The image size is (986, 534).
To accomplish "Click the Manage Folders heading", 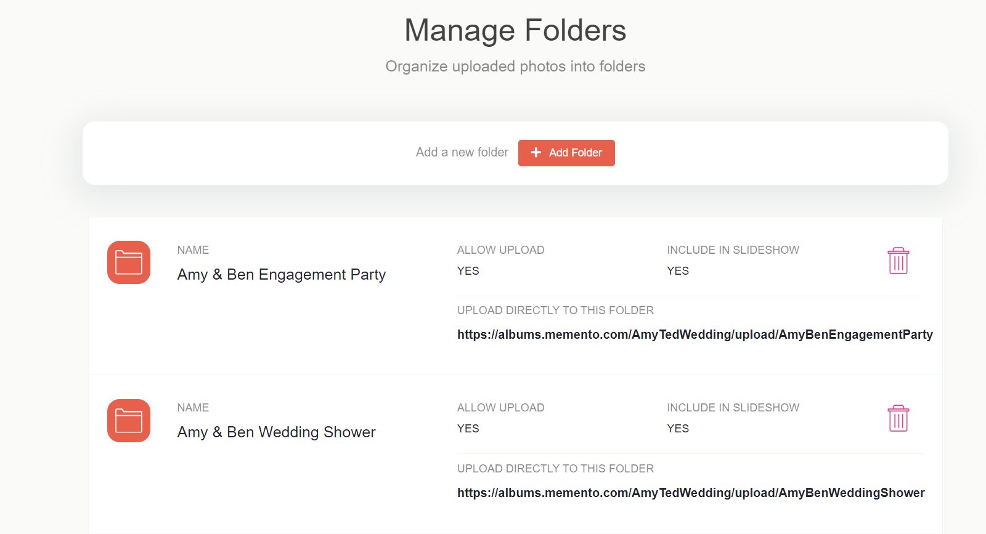I will (x=515, y=30).
